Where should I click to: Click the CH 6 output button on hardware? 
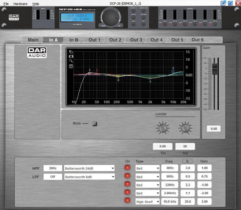tap(215, 24)
